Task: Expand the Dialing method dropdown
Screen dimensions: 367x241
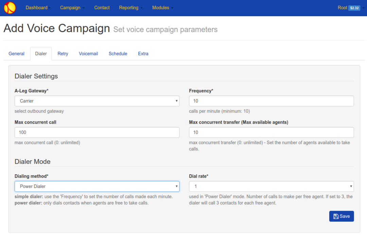Action: click(x=97, y=186)
